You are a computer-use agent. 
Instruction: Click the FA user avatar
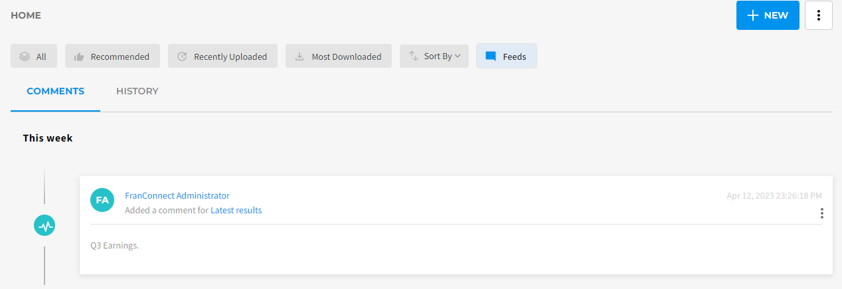(102, 200)
